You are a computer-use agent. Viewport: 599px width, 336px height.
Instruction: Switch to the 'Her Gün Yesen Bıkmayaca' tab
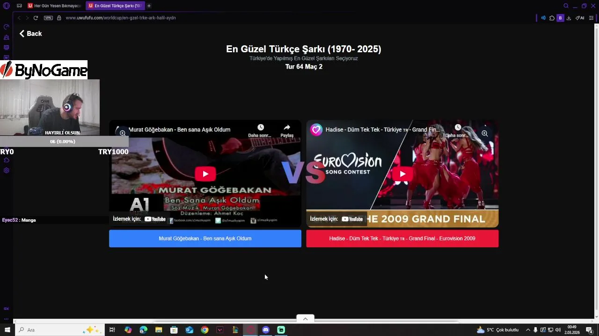[x=54, y=6]
